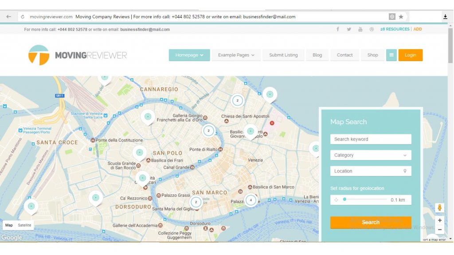Zoom out the map with minus
Screen dimensions: 454x255
[439, 230]
